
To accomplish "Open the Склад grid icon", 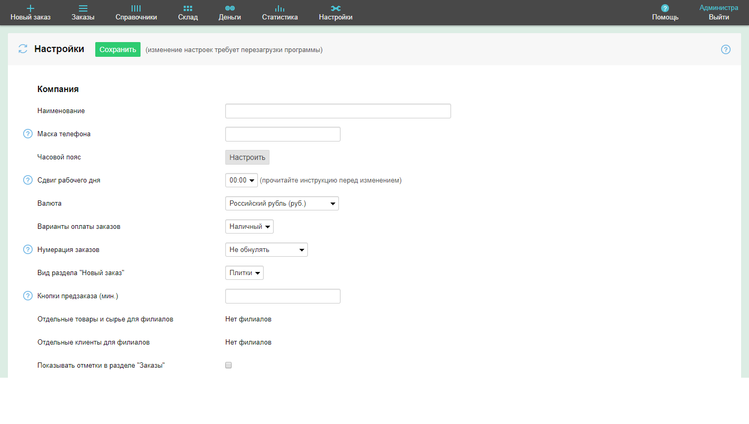I will coord(188,8).
